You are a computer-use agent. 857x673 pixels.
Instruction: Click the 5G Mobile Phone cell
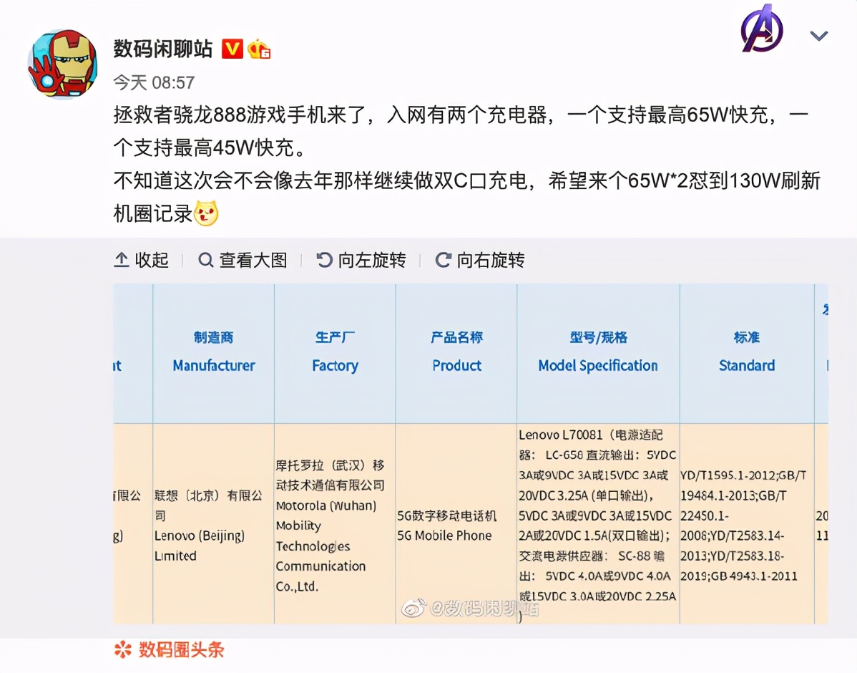click(456, 524)
